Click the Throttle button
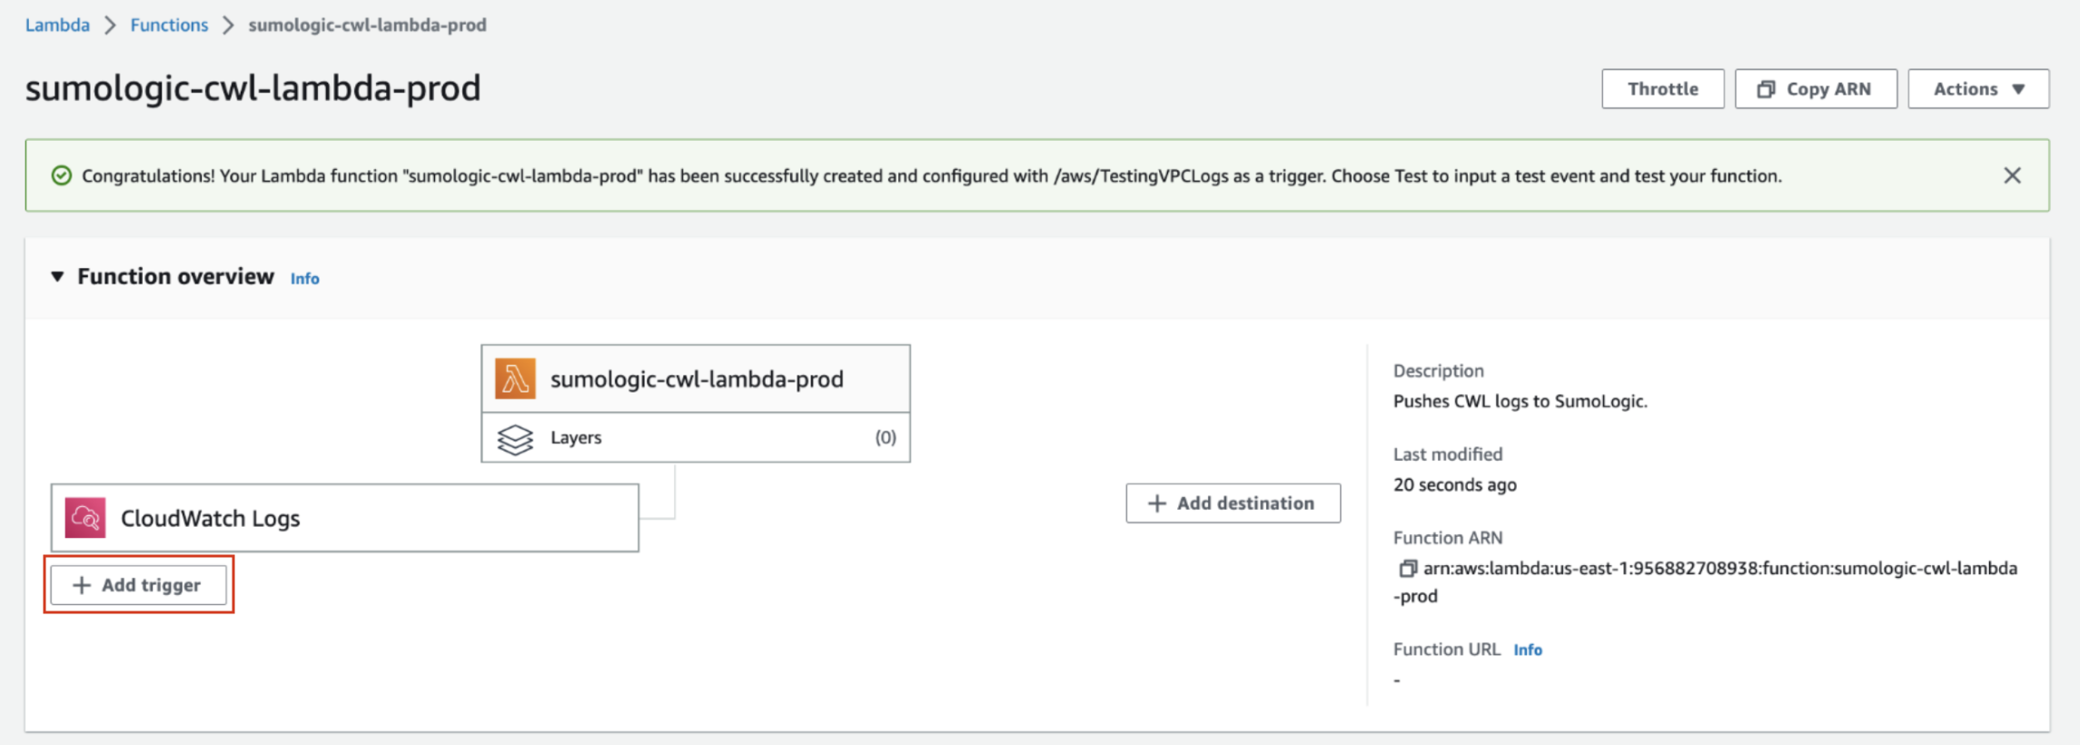Viewport: 2080px width, 745px height. coord(1662,89)
